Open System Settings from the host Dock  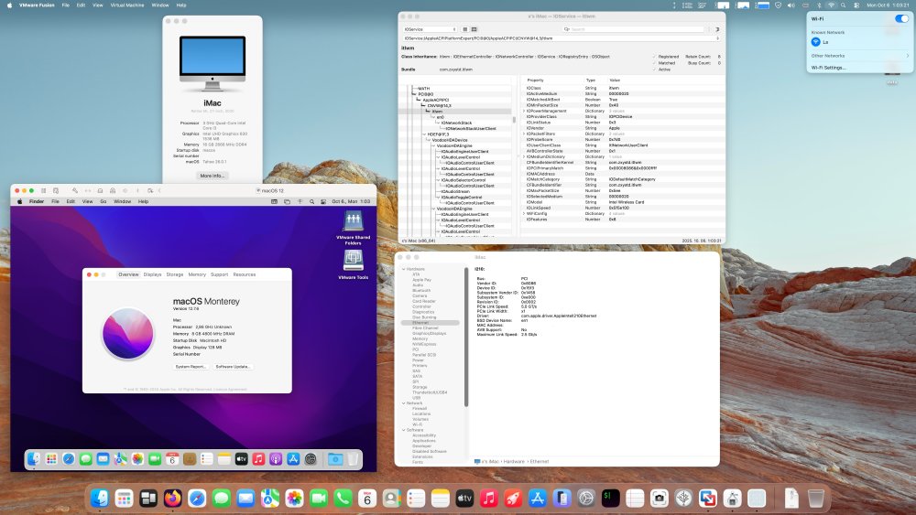[586, 499]
